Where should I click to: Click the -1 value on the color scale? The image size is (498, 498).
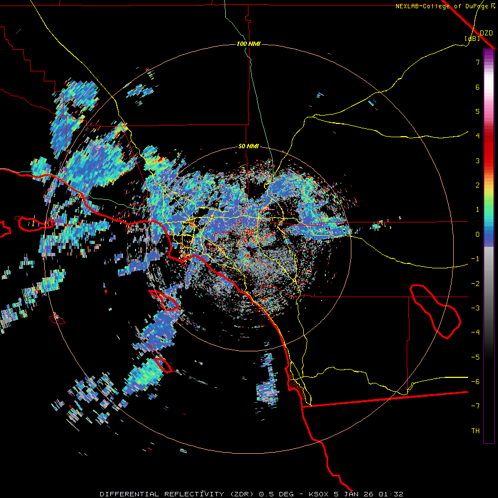point(475,259)
